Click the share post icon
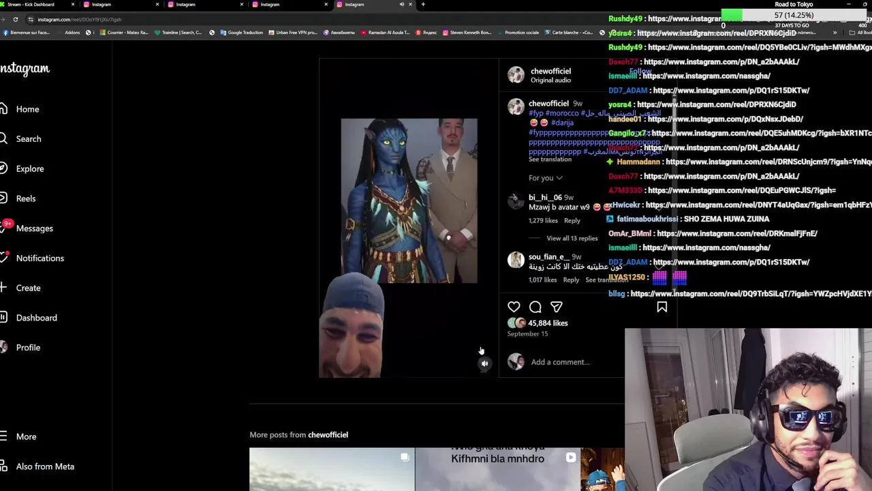The height and width of the screenshot is (491, 872). coord(557,307)
